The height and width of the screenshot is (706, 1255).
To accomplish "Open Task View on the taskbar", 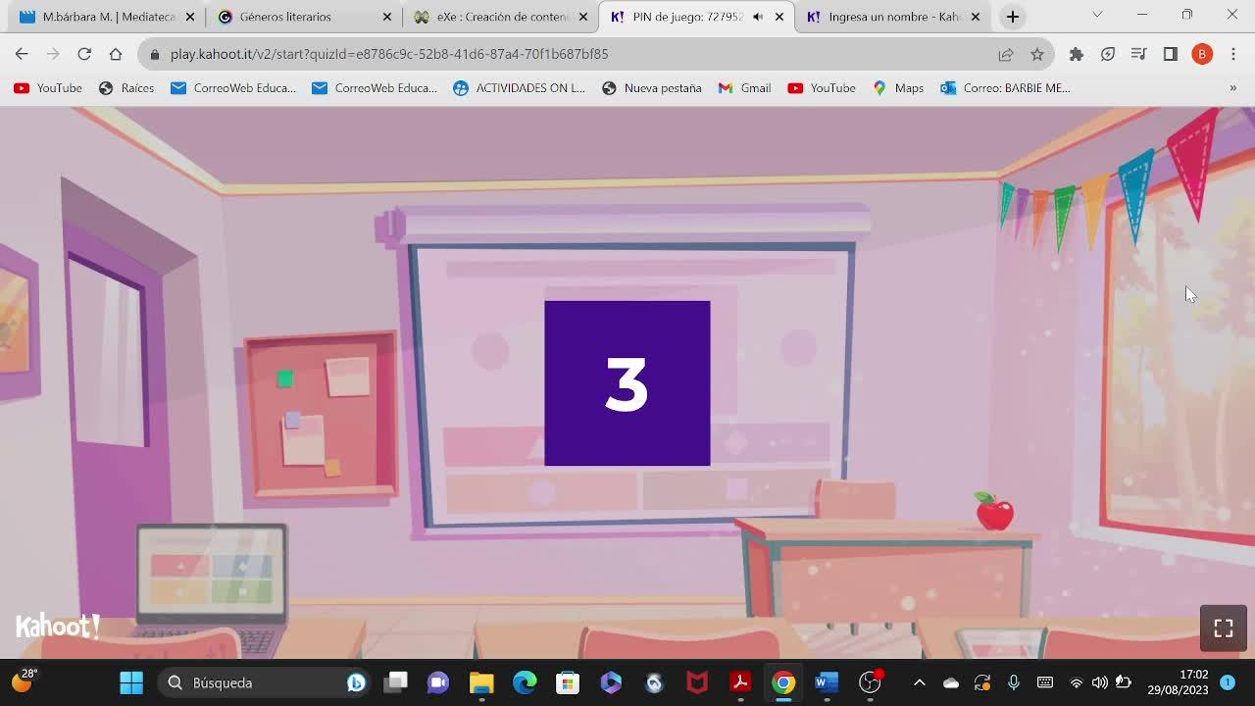I will (396, 682).
